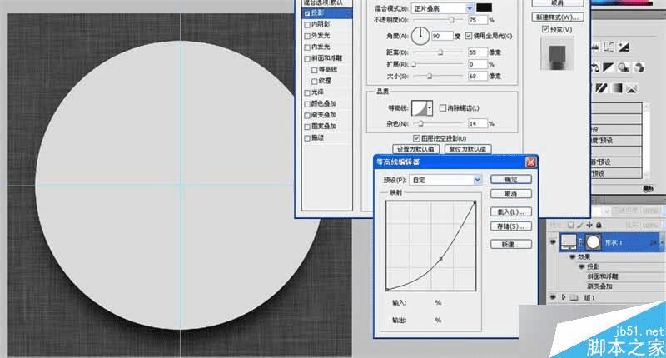Hide the 组 1 group via eye icon
This screenshot has height=358, width=666.
(553, 298)
